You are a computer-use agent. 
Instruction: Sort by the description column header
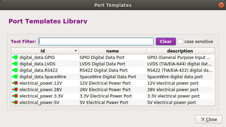point(180,51)
